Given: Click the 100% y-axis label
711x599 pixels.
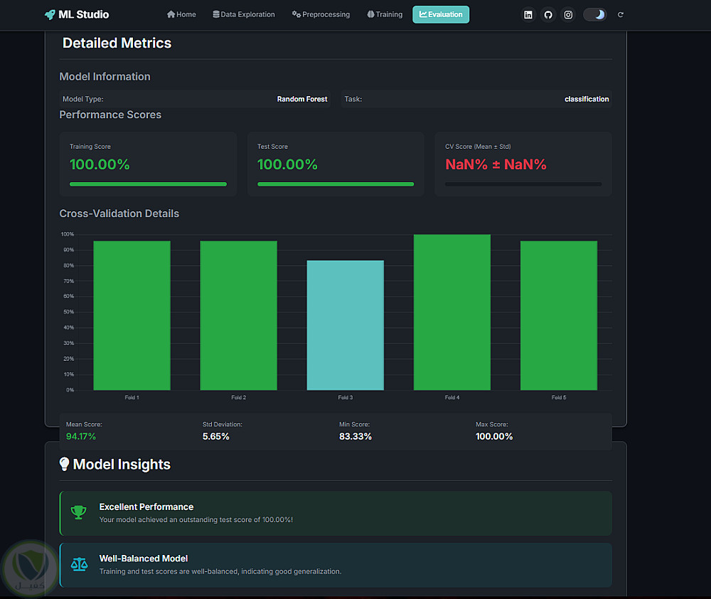Looking at the screenshot, I should (x=68, y=234).
